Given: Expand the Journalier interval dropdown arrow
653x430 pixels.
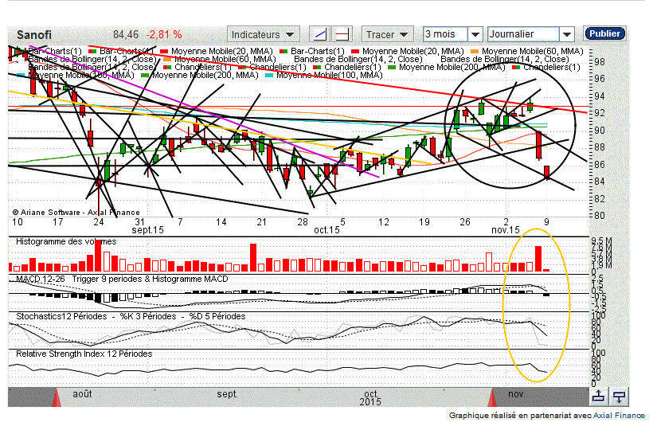Looking at the screenshot, I should pyautogui.click(x=566, y=34).
